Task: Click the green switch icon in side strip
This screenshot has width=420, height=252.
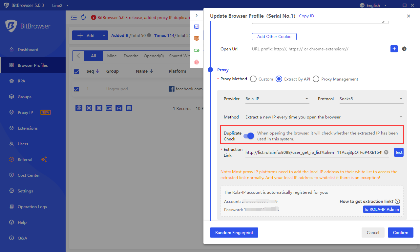Action: click(197, 50)
